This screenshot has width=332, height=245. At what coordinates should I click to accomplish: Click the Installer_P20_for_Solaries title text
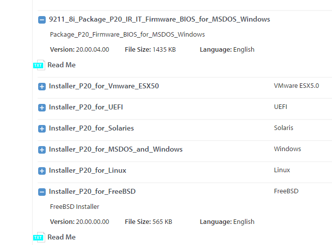coord(91,128)
